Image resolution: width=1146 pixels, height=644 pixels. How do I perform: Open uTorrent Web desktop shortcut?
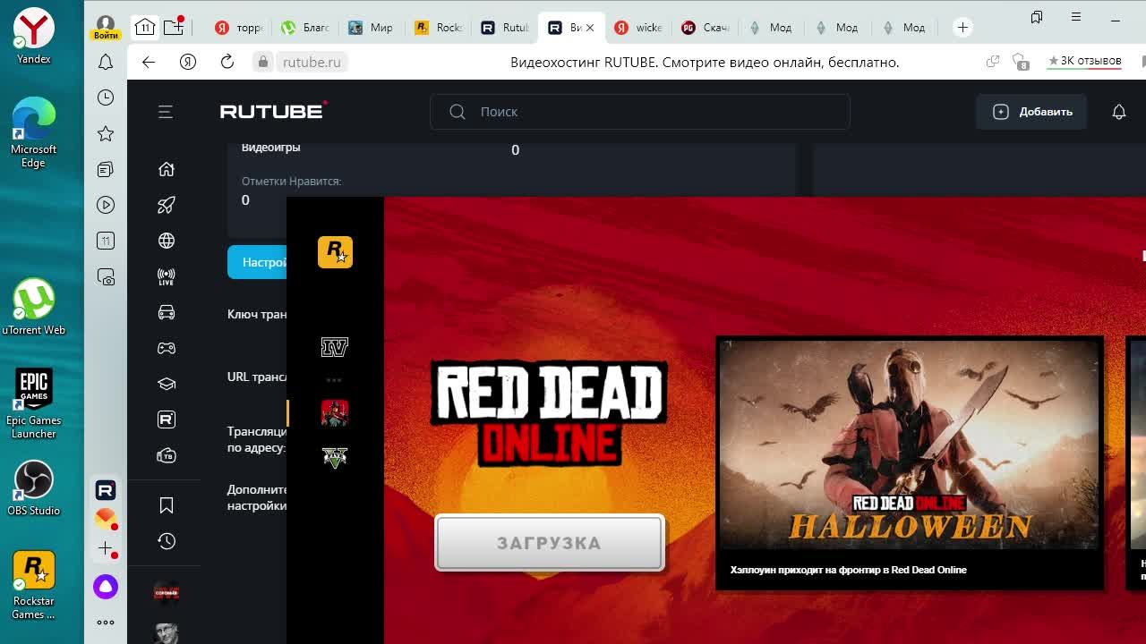[34, 307]
